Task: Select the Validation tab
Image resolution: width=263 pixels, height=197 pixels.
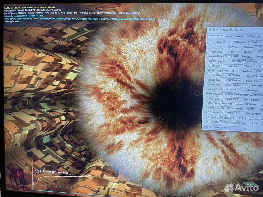Action: coord(254,36)
